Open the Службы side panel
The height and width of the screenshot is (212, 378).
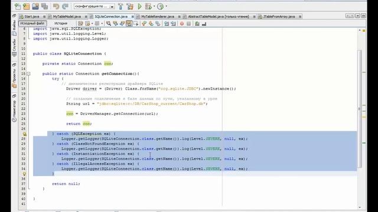pos(14,48)
